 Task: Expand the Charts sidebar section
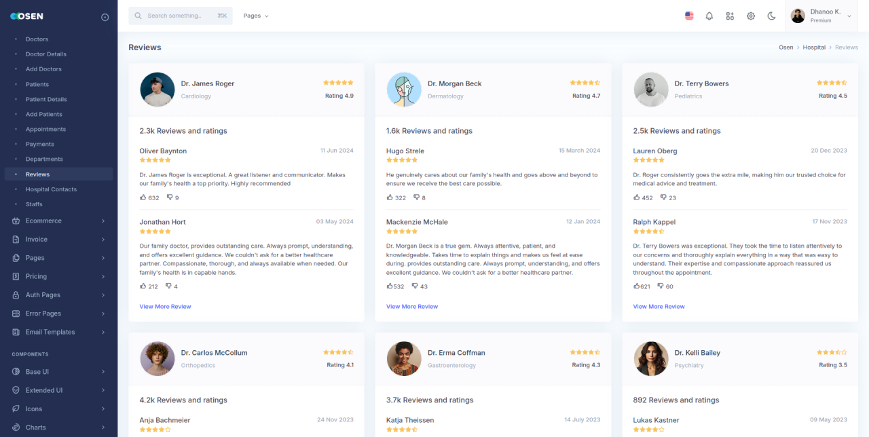coord(58,427)
